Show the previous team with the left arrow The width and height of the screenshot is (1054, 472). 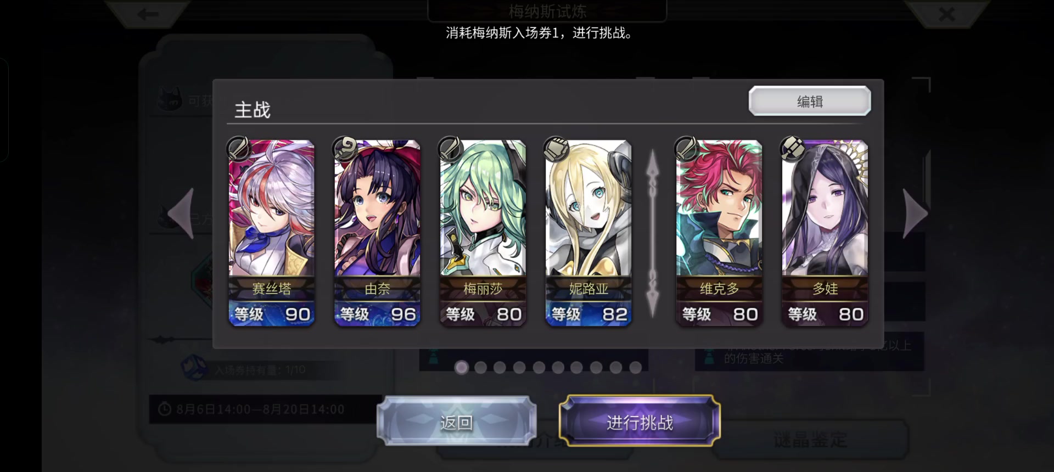182,213
